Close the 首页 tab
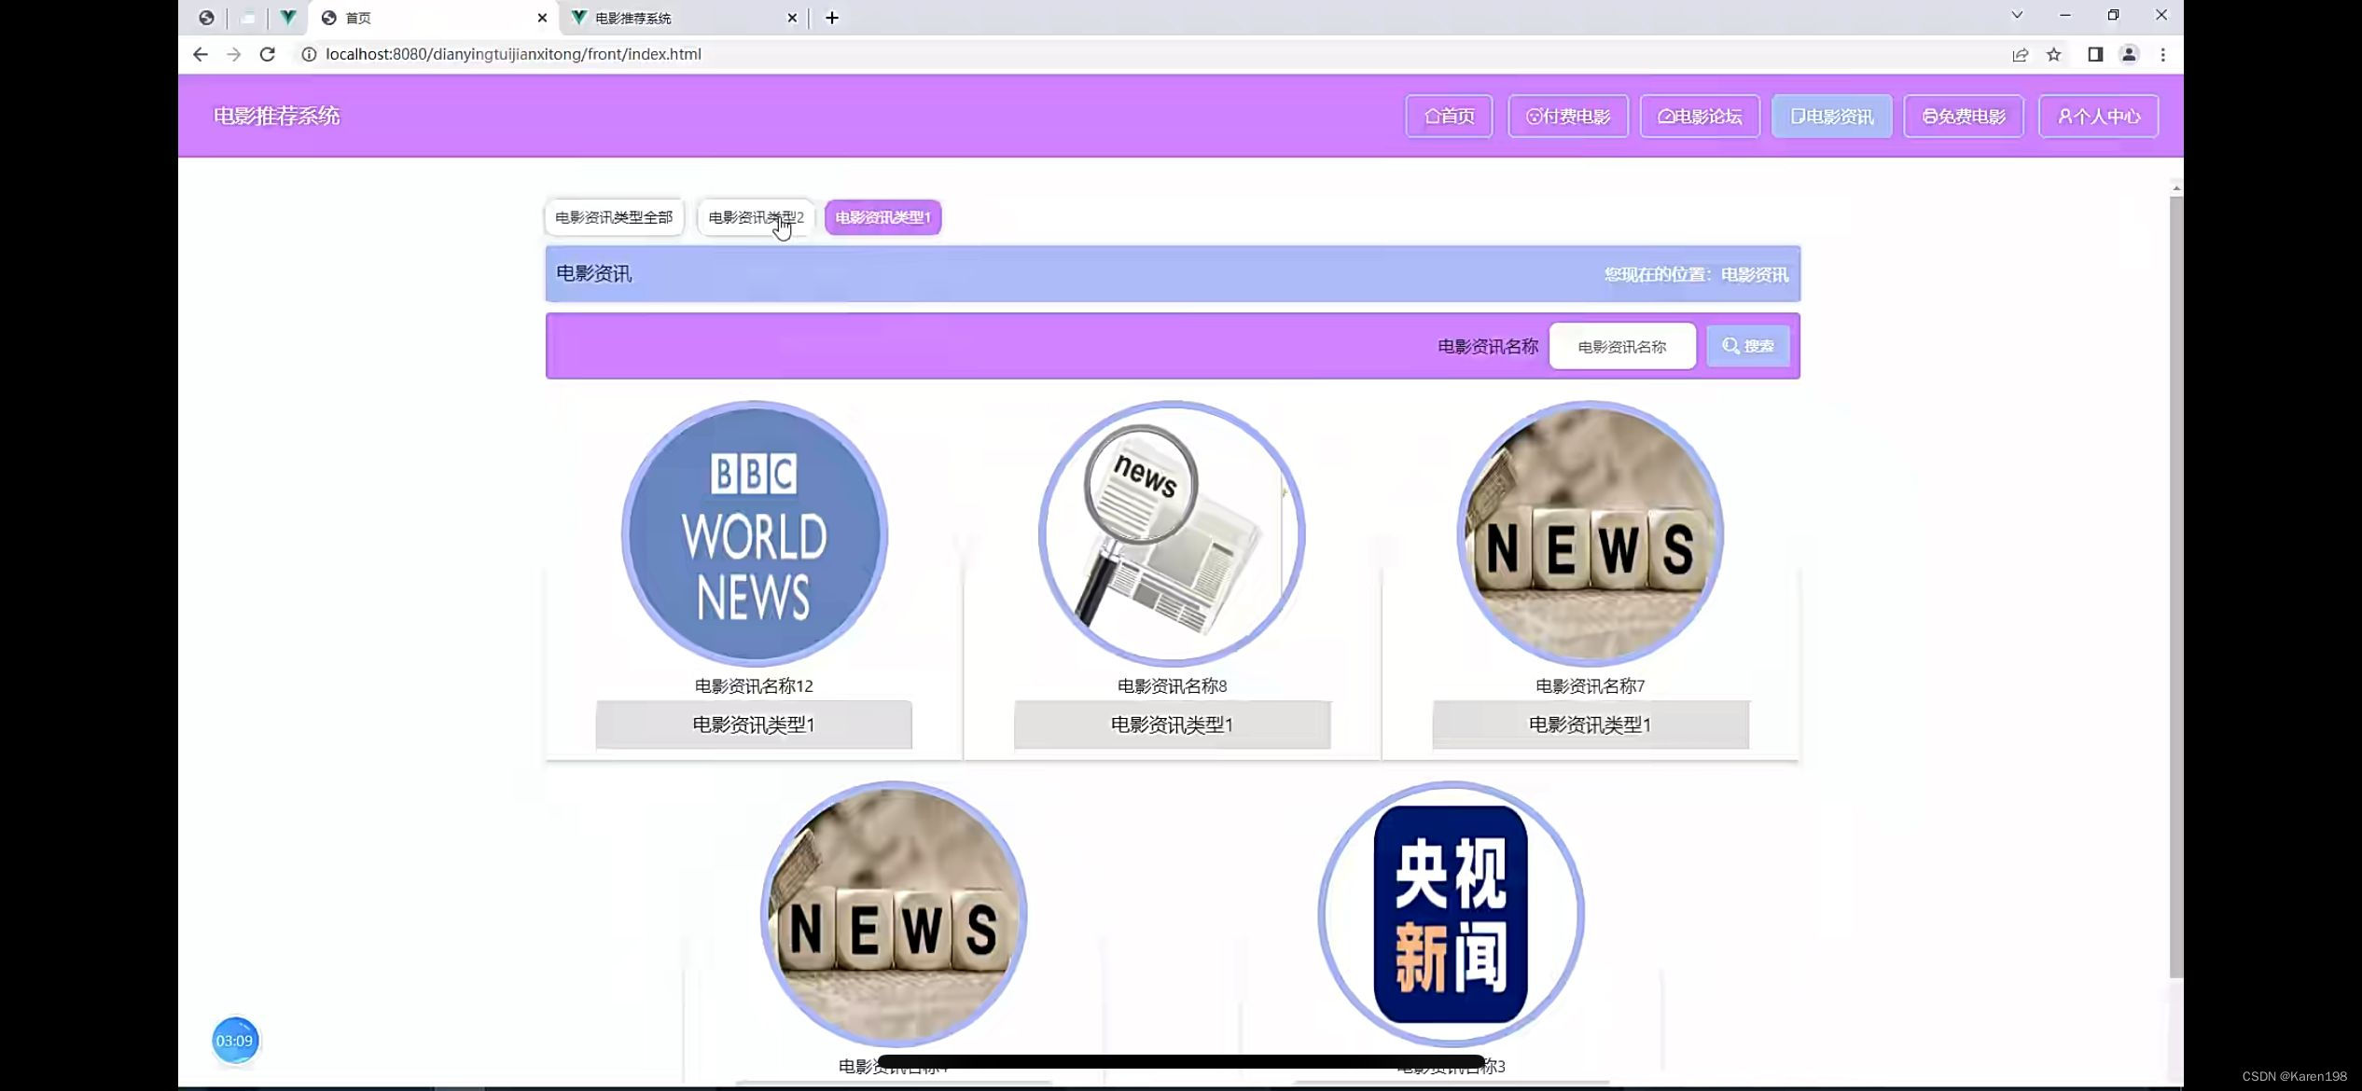Image resolution: width=2362 pixels, height=1091 pixels. 541,18
